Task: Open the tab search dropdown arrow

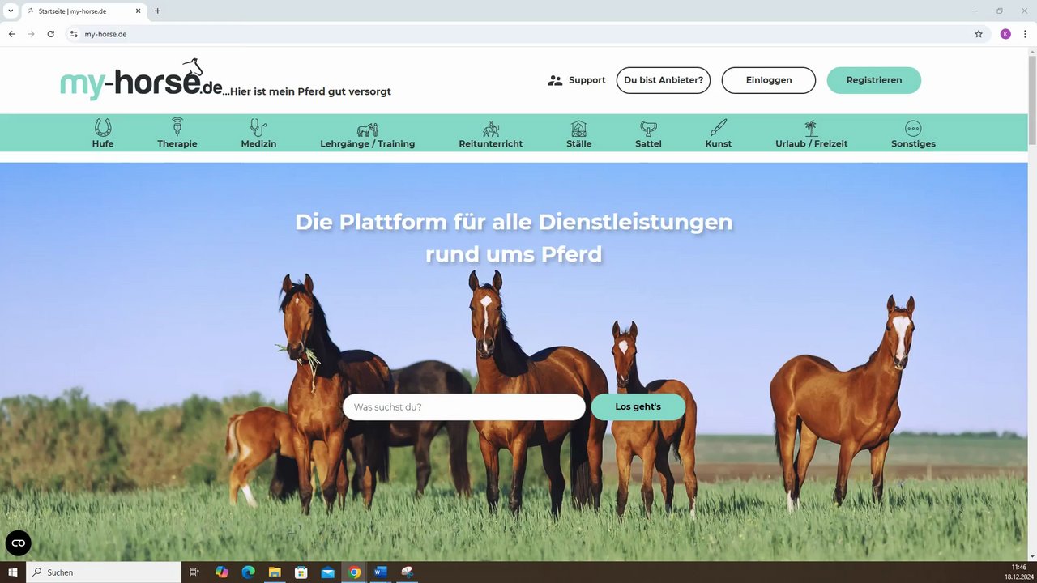Action: [x=10, y=11]
